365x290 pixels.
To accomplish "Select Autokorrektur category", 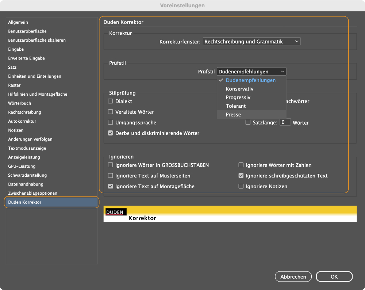I will tap(22, 121).
